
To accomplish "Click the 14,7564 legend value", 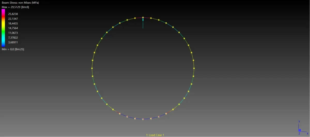I will 13,28.
